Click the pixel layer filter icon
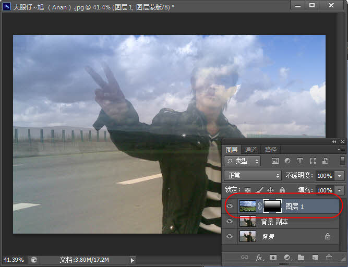Viewport: 348px width, 267px height. point(275,161)
